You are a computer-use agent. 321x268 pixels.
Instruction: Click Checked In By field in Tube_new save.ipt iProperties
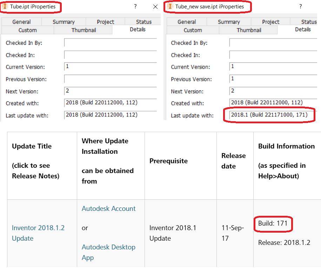273,43
